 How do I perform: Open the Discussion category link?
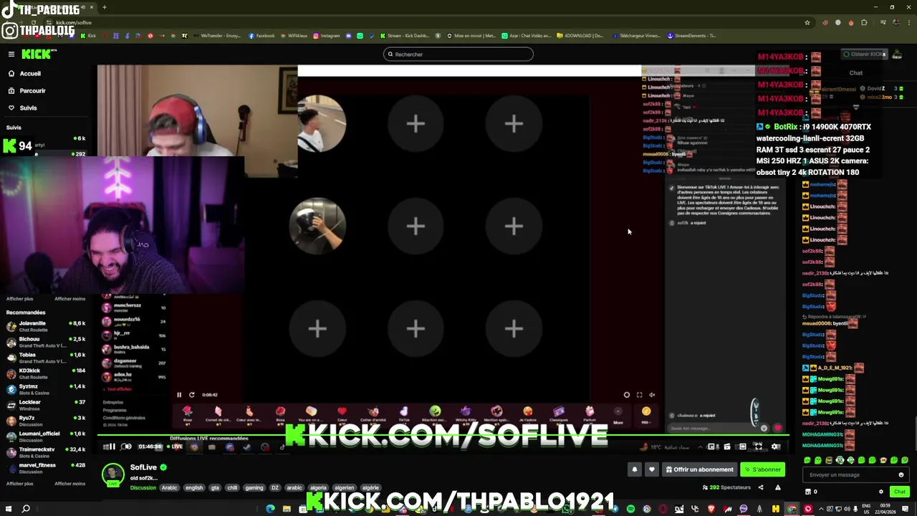point(143,488)
